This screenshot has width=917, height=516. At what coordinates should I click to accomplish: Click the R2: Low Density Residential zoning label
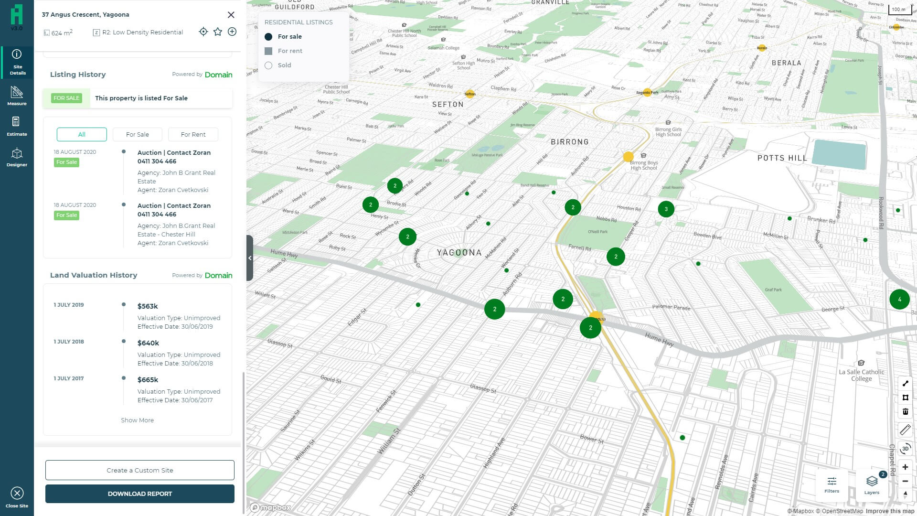click(138, 32)
